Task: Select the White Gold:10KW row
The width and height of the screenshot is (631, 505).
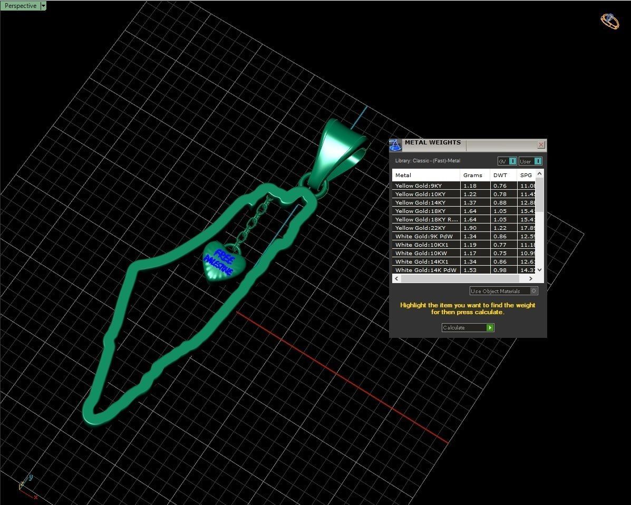Action: point(464,253)
